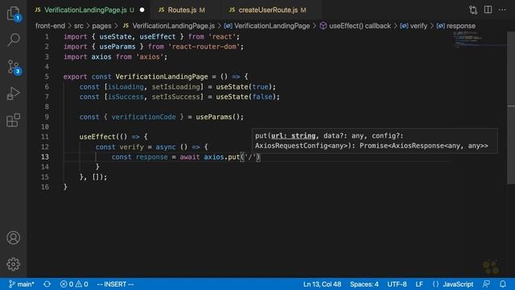
Task: Click the 'react-router-dom' import string
Action: tap(204, 47)
